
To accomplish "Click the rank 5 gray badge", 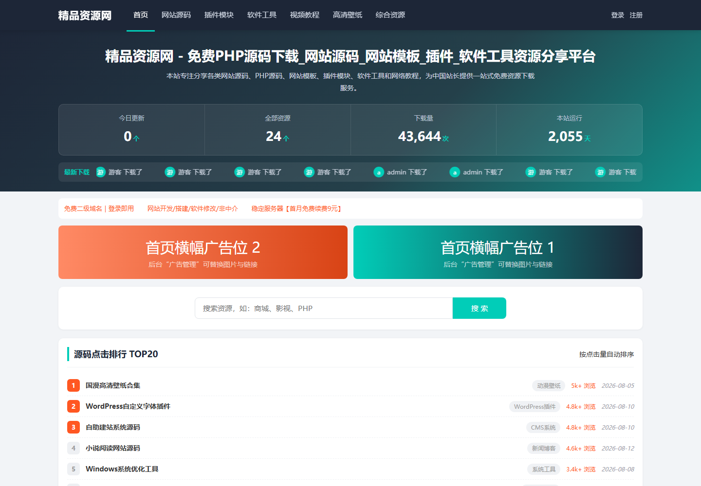I will 74,469.
